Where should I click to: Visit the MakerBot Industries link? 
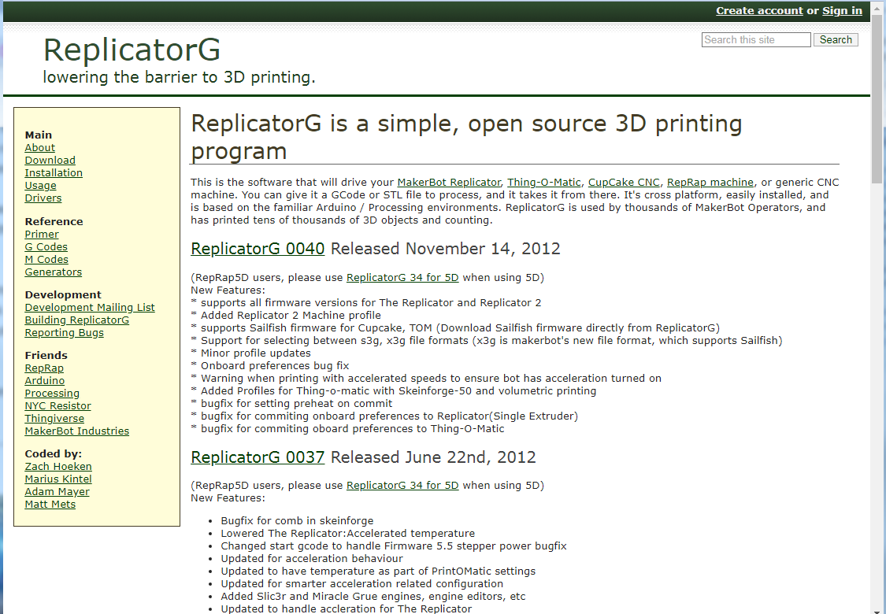click(x=77, y=431)
